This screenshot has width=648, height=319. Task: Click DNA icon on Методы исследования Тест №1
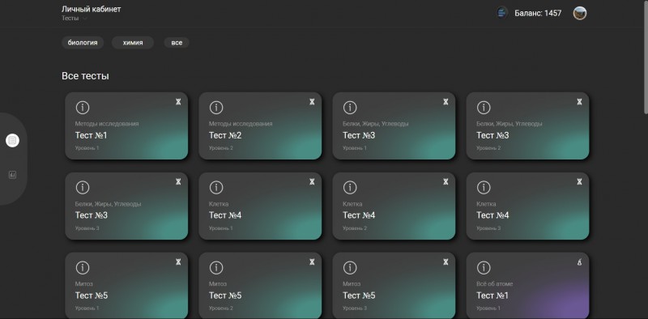[x=178, y=102]
